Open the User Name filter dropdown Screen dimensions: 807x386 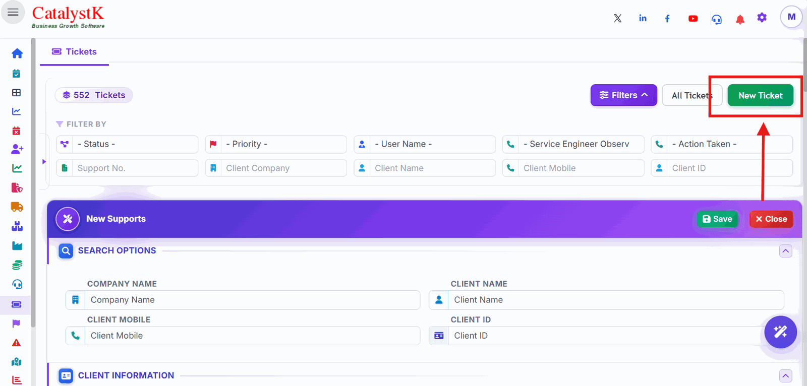pyautogui.click(x=425, y=144)
